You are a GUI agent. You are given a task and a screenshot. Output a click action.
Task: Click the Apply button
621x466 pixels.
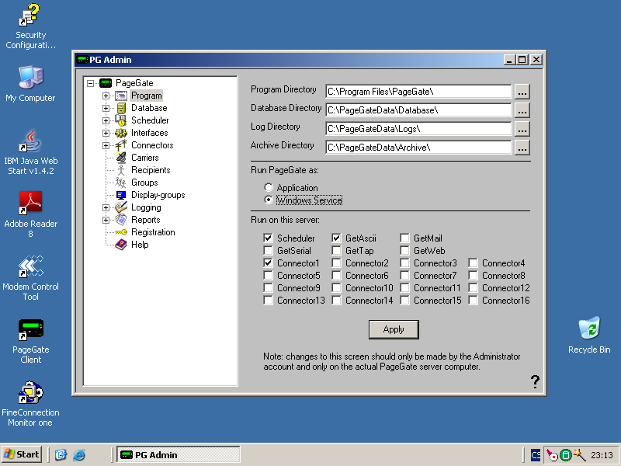pyautogui.click(x=394, y=329)
